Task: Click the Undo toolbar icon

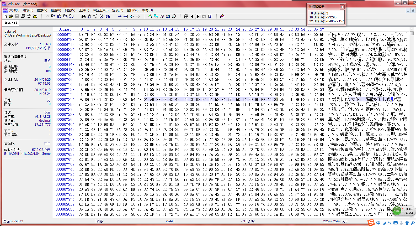Action: point(47,16)
